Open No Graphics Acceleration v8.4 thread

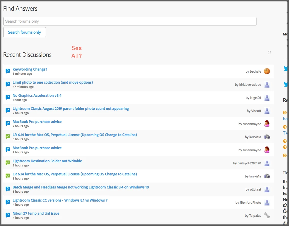point(37,96)
